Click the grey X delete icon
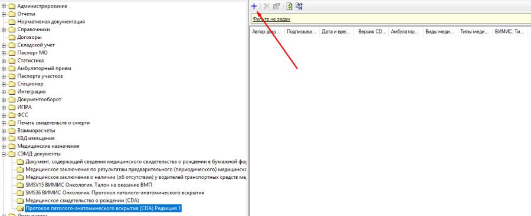This screenshot has height=216, width=531. (x=267, y=6)
